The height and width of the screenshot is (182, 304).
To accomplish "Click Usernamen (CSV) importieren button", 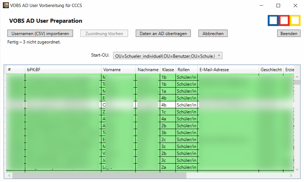I will (40, 33).
